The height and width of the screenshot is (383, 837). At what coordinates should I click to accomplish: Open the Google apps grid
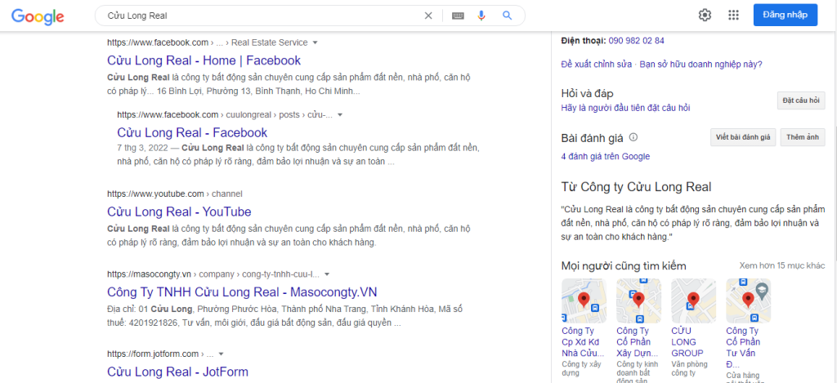pyautogui.click(x=733, y=15)
